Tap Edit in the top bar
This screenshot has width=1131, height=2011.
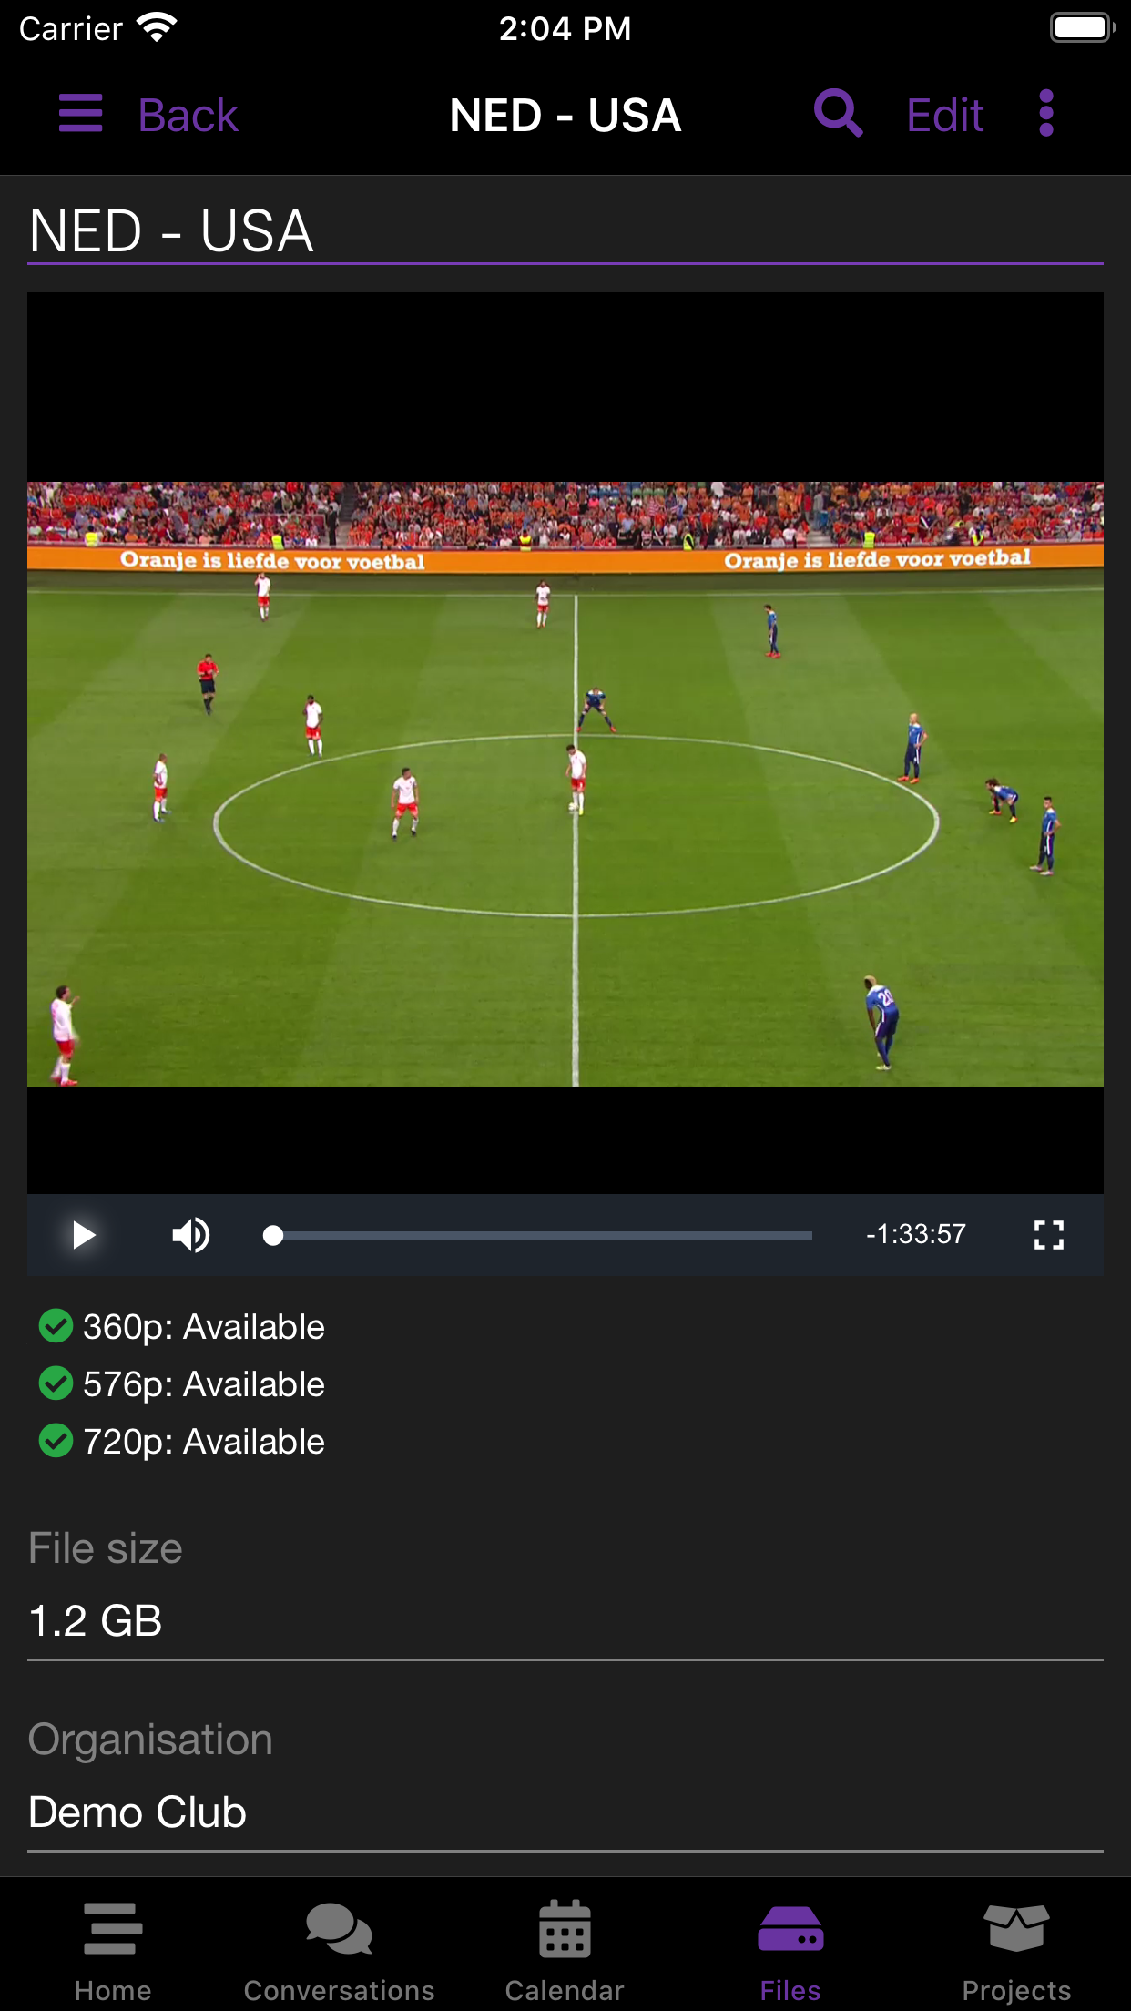[x=945, y=116]
